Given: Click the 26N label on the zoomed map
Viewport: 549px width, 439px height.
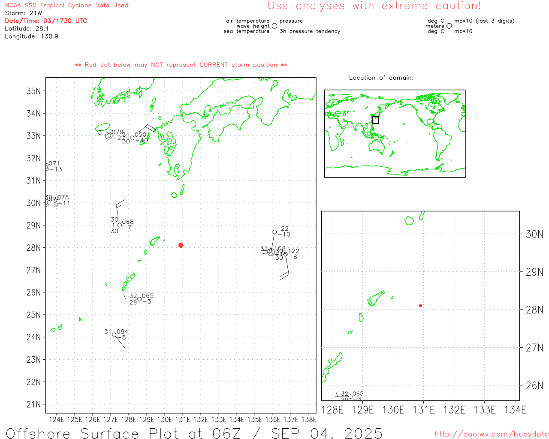Looking at the screenshot, I should point(534,385).
